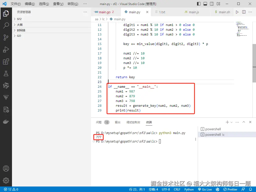
Task: Open notifications bell icon
Action: pyautogui.click(x=250, y=189)
